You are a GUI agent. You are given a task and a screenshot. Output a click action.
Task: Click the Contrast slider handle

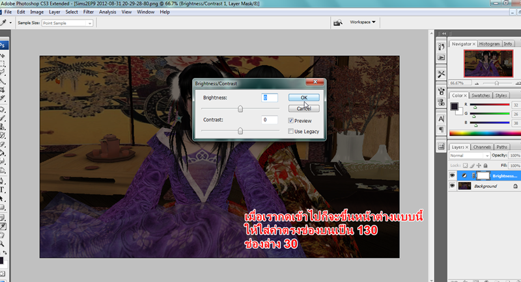240,131
